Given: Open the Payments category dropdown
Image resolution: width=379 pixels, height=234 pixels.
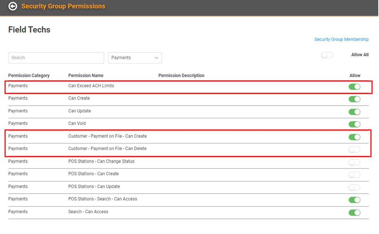Looking at the screenshot, I should pyautogui.click(x=135, y=58).
